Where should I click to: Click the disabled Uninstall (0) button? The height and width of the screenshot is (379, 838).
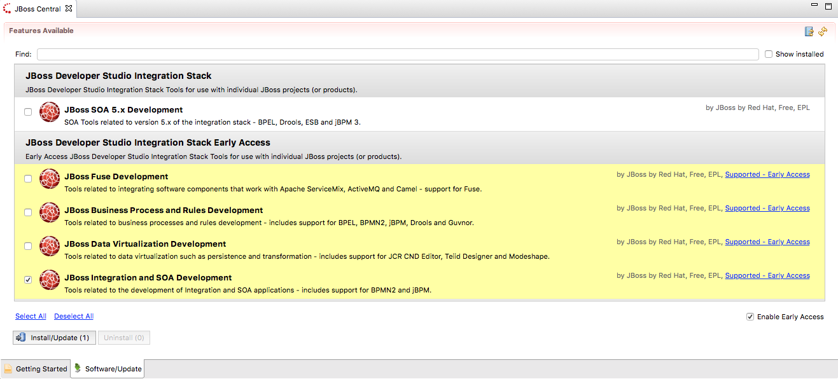(124, 338)
